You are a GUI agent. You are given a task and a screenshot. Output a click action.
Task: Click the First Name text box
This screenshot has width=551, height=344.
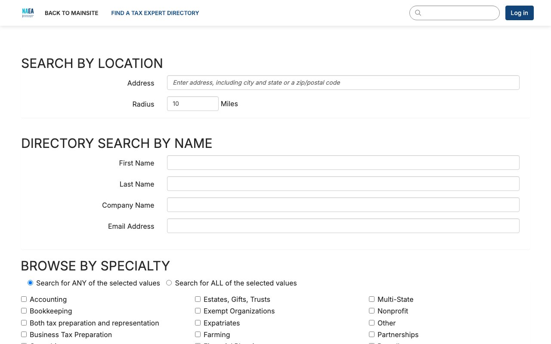pyautogui.click(x=343, y=163)
